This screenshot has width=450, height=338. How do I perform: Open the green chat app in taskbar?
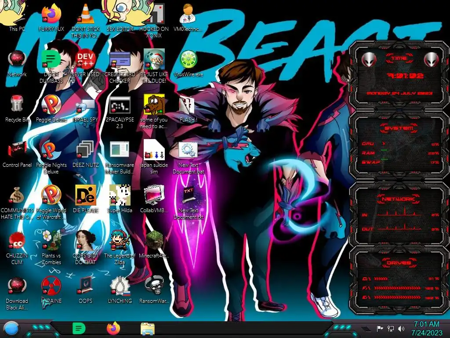click(x=79, y=328)
